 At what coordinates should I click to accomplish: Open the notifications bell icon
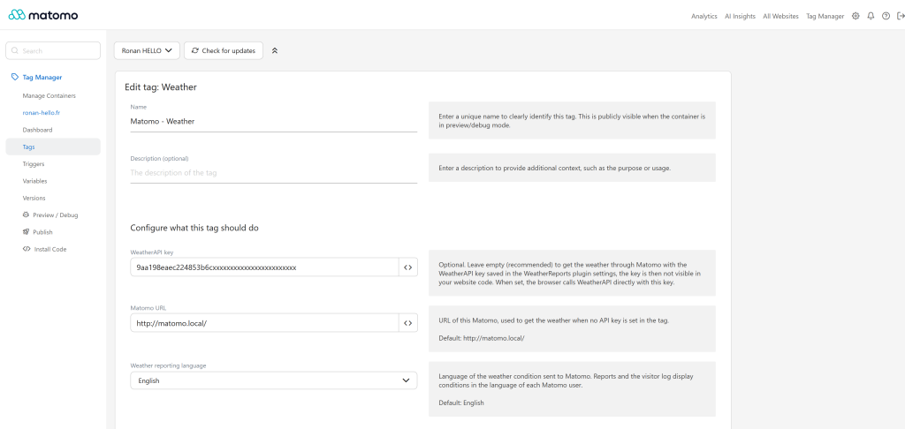(x=871, y=16)
